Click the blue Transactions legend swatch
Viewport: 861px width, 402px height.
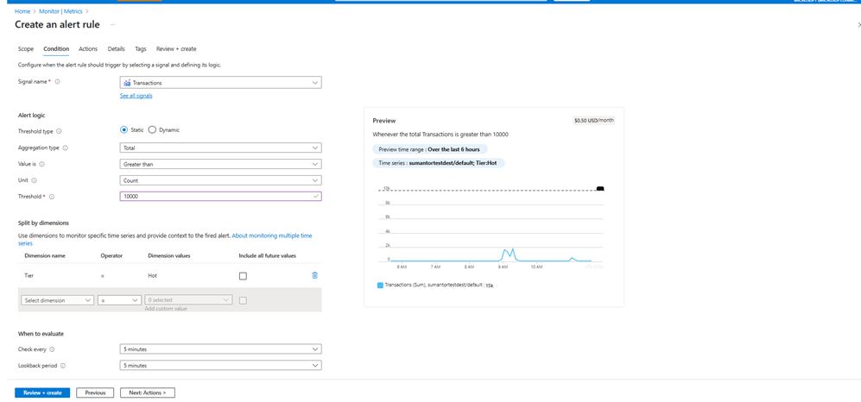pyautogui.click(x=380, y=286)
